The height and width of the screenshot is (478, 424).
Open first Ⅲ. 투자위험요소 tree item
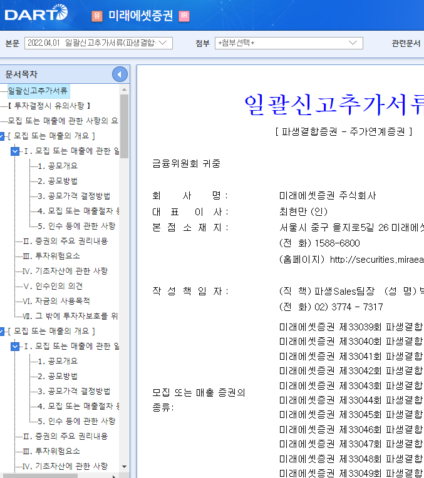[51, 256]
